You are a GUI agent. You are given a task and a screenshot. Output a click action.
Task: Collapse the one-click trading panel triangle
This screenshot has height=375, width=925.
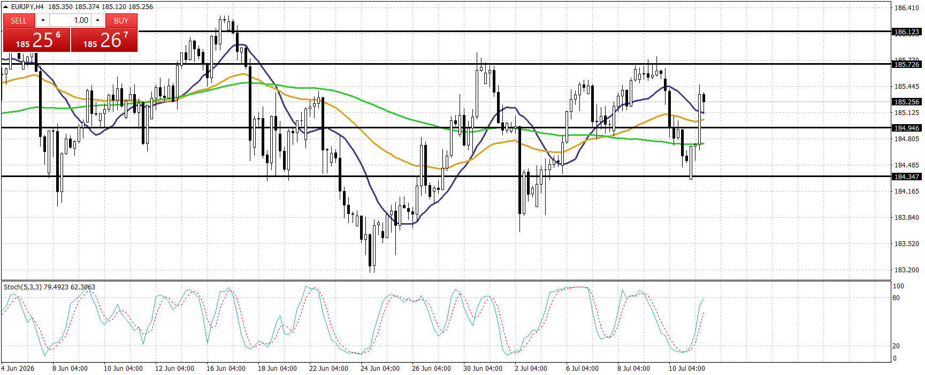[6, 7]
